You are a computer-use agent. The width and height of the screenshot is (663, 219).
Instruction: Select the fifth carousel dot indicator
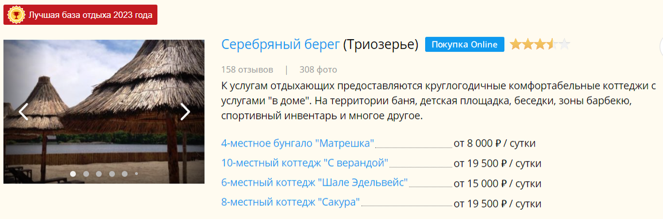click(x=125, y=174)
